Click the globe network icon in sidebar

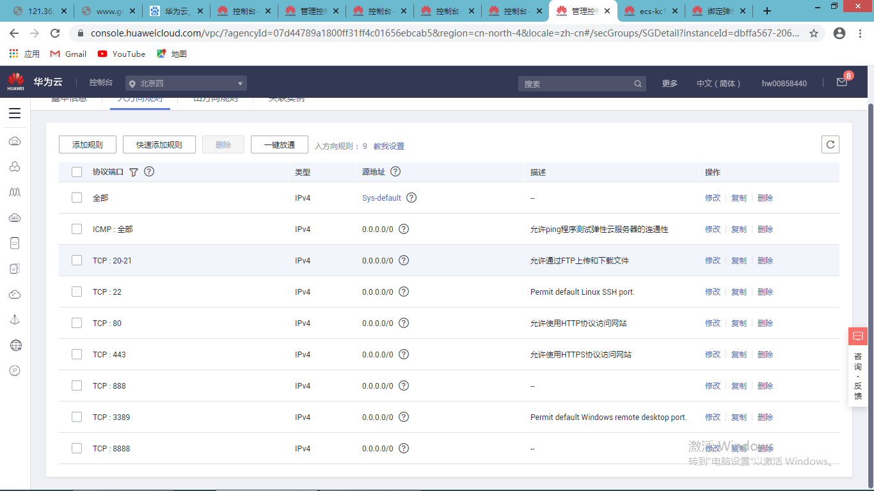[x=14, y=345]
